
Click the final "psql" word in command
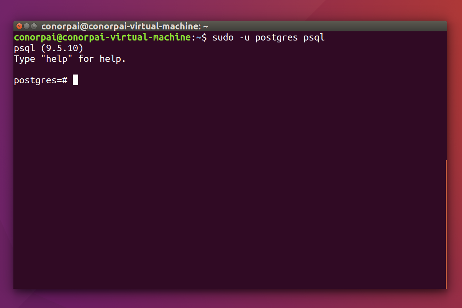[x=314, y=38]
